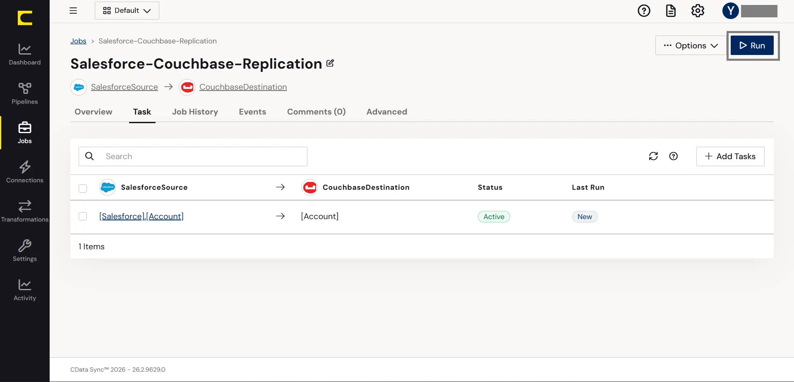Toggle the hamburger menu icon
This screenshot has width=794, height=382.
click(73, 11)
